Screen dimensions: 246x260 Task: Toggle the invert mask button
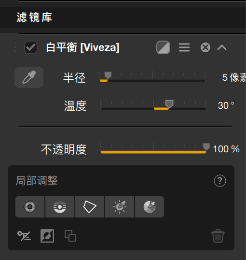47,236
